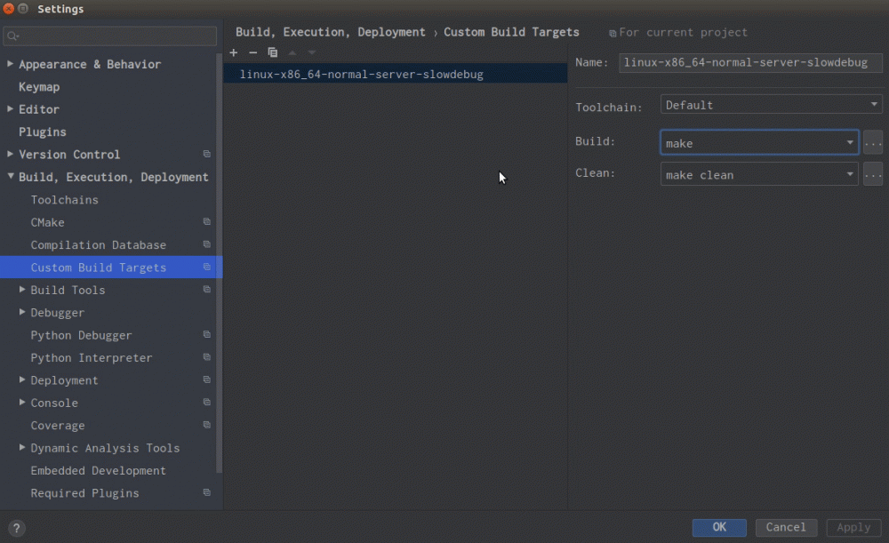The width and height of the screenshot is (889, 543).
Task: Move the selected target down
Action: [310, 52]
